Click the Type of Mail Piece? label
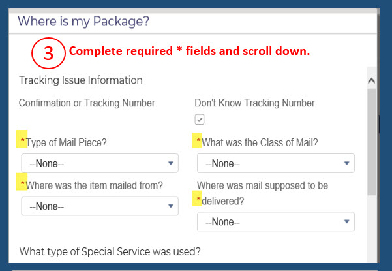Image resolution: width=392 pixels, height=271 pixels. point(67,142)
